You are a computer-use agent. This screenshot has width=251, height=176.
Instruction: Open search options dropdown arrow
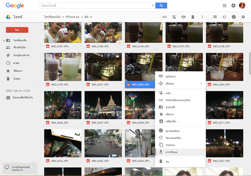(x=153, y=5)
